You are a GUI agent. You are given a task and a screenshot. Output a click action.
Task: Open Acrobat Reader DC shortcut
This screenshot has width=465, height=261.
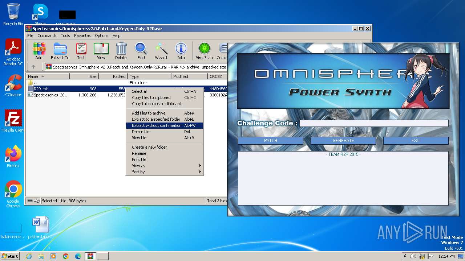pyautogui.click(x=13, y=52)
